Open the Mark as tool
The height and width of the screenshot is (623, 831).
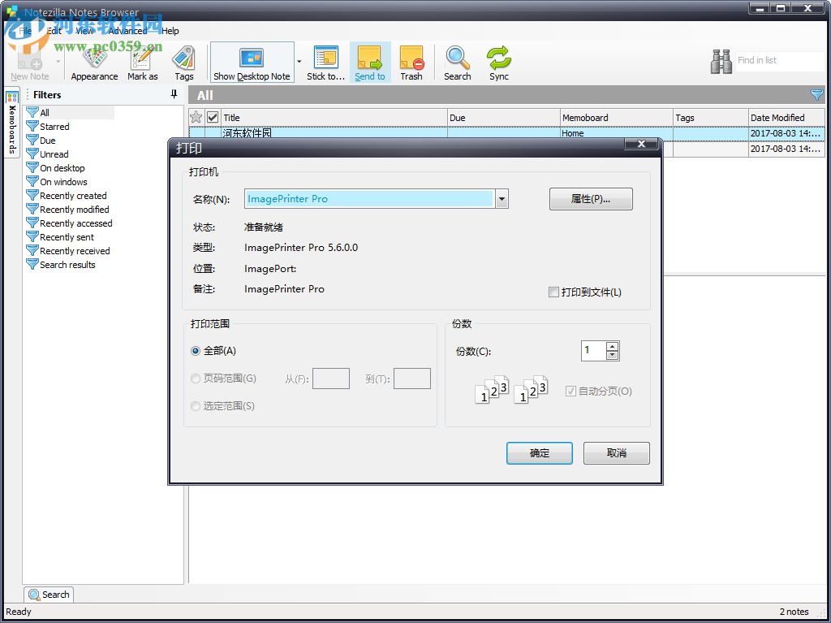pos(142,61)
